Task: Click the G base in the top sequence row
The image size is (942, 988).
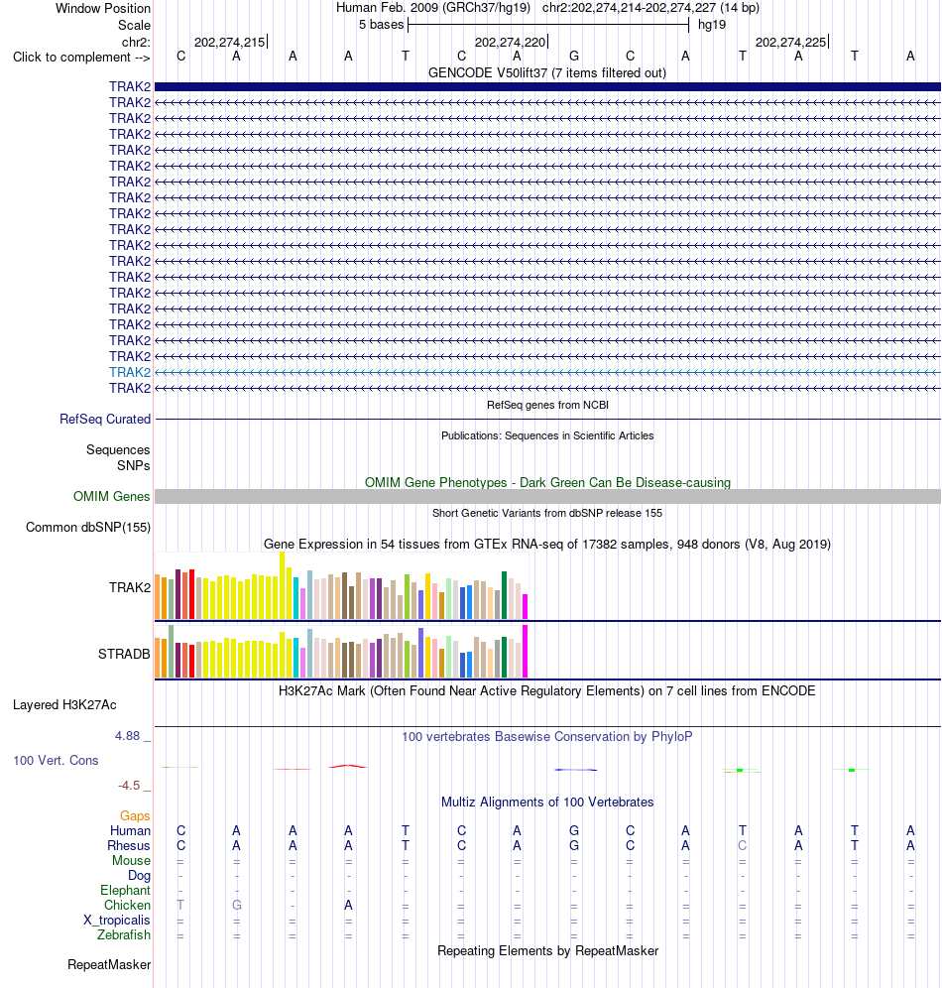Action: (574, 57)
